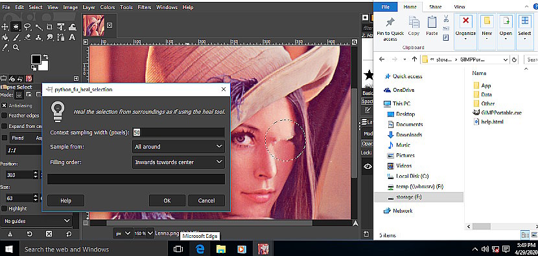This screenshot has width=538, height=256.
Task: Open the Undo History tab
Action: (20, 79)
